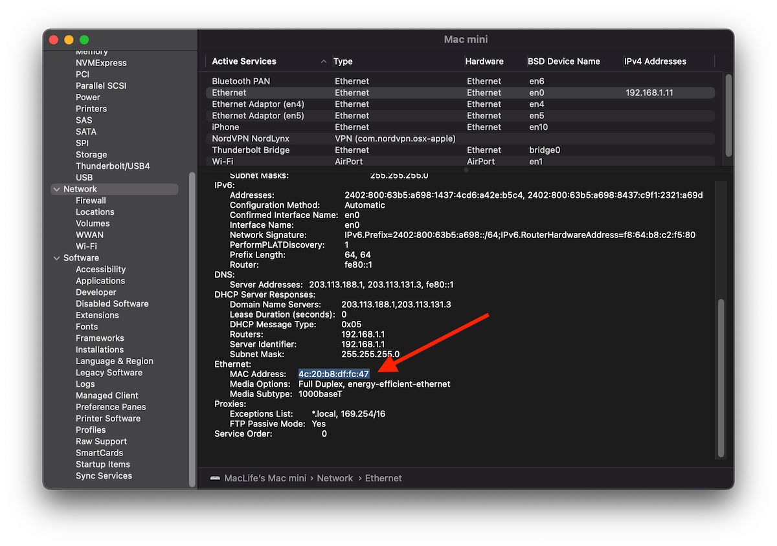
Task: Click the sort chevron next to Active Services
Action: click(324, 61)
